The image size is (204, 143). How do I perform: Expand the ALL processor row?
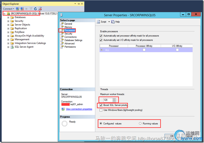(102, 50)
